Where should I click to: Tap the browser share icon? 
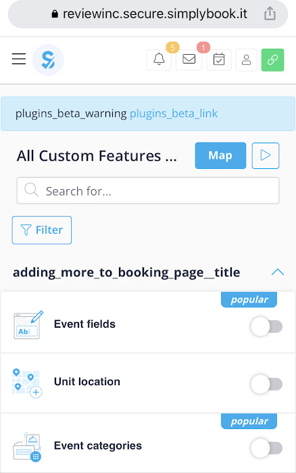point(270,14)
